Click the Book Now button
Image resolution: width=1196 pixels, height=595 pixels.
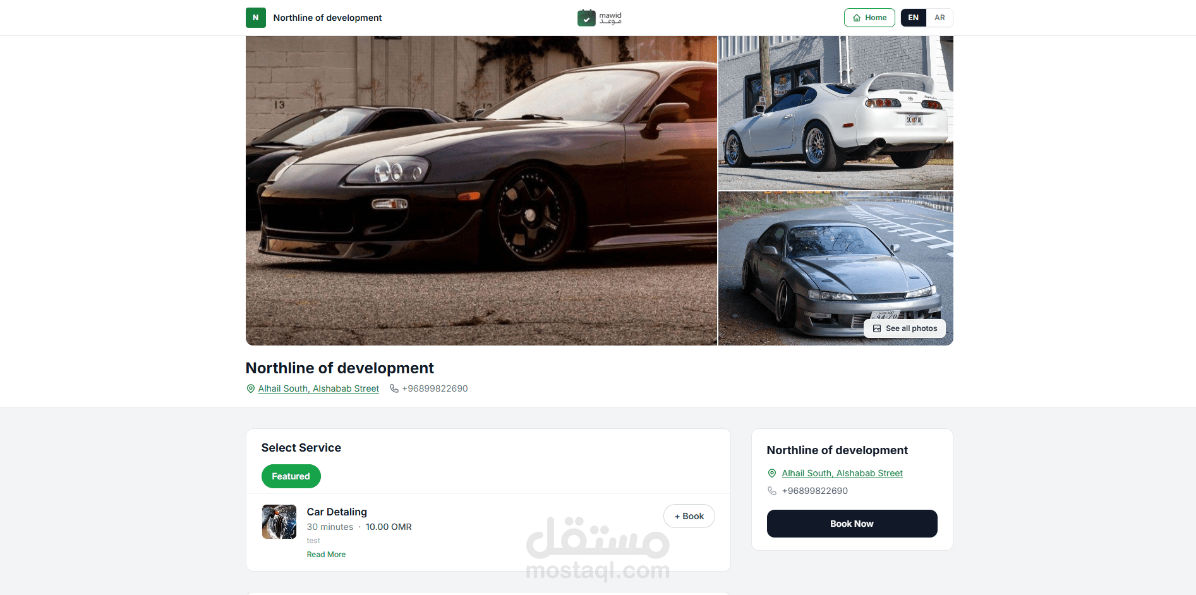[x=852, y=524]
